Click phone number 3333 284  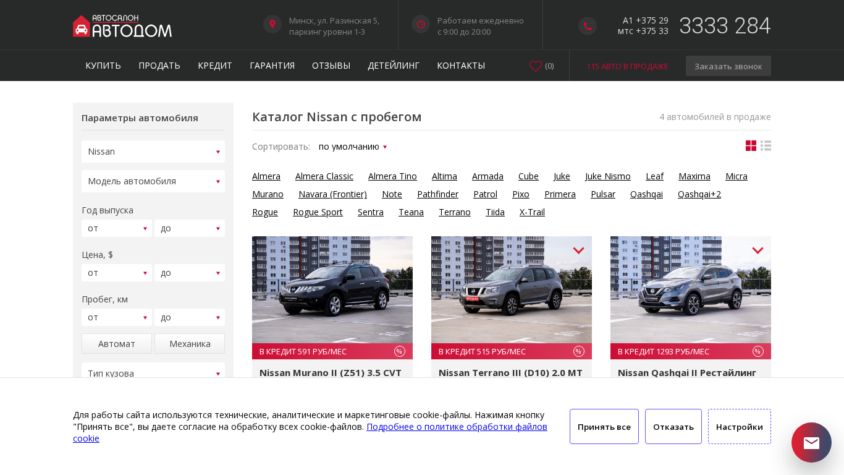[725, 25]
